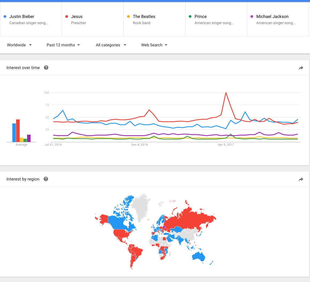310x282 pixels.
Task: Click the blue dot beside Justin Bieber
Action: (5, 17)
